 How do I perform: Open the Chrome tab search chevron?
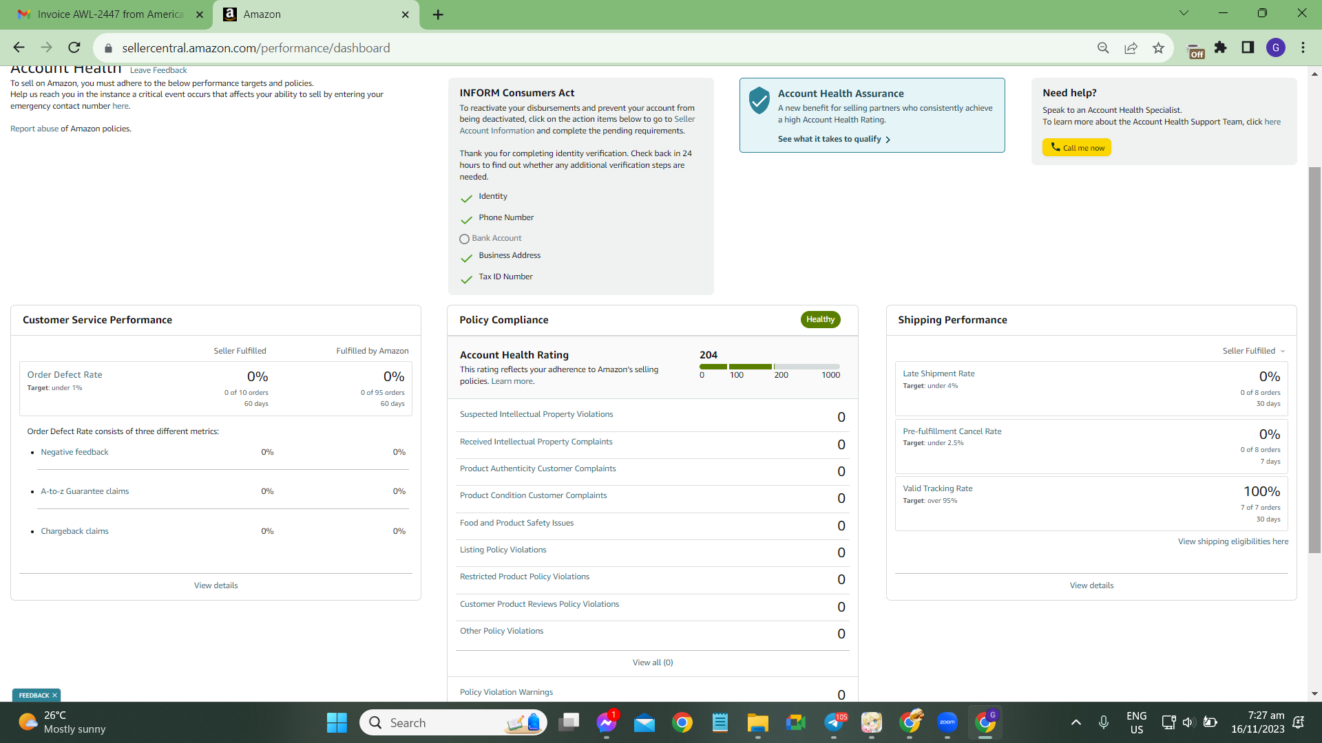click(1184, 13)
